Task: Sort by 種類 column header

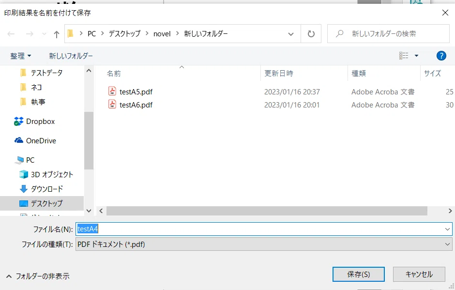Action: pyautogui.click(x=359, y=73)
